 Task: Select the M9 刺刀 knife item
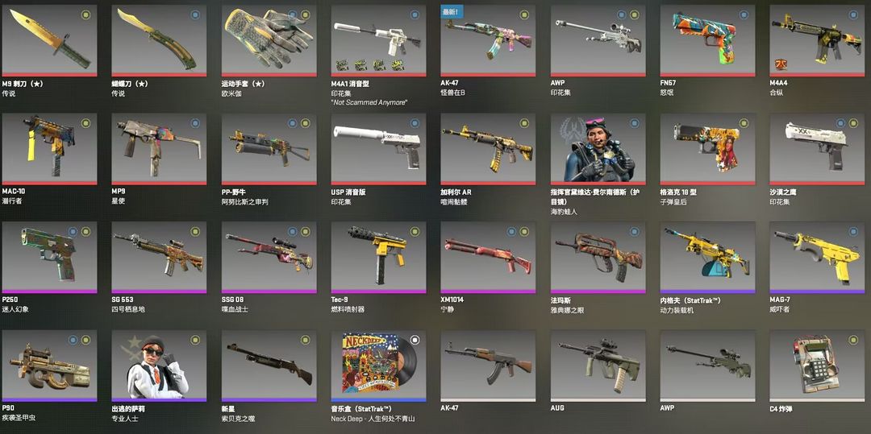49,40
